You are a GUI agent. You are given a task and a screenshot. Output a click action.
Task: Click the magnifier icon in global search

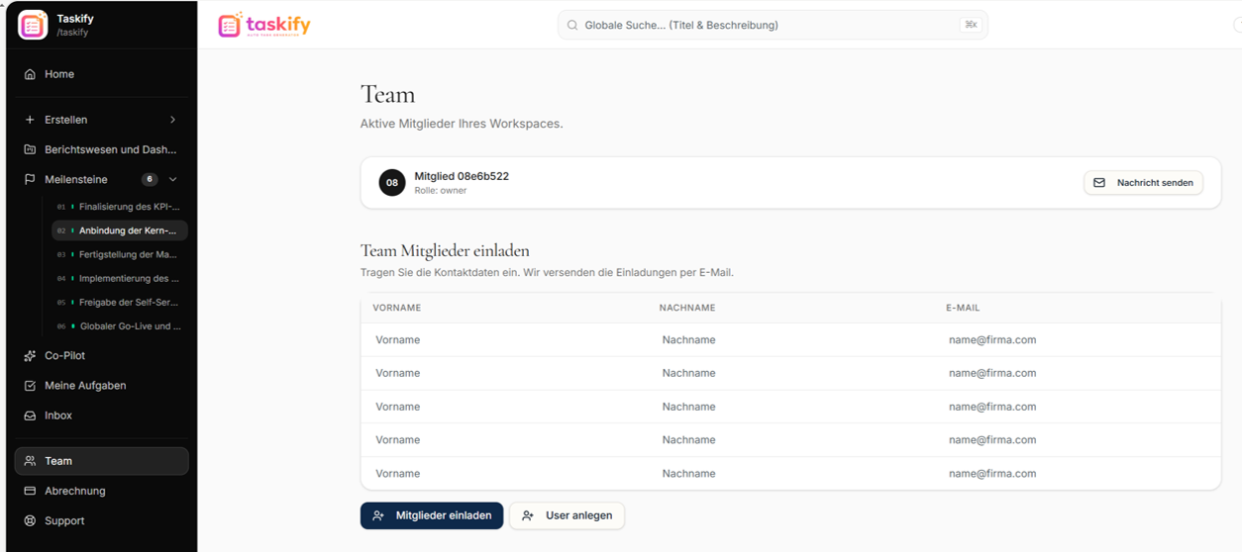(572, 25)
